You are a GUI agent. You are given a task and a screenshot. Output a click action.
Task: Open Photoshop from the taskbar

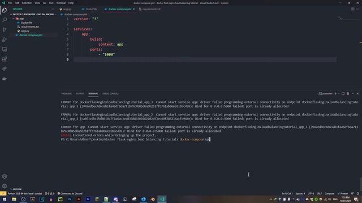point(70,199)
